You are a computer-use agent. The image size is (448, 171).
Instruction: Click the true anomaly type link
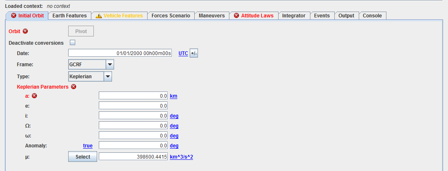tap(88, 146)
